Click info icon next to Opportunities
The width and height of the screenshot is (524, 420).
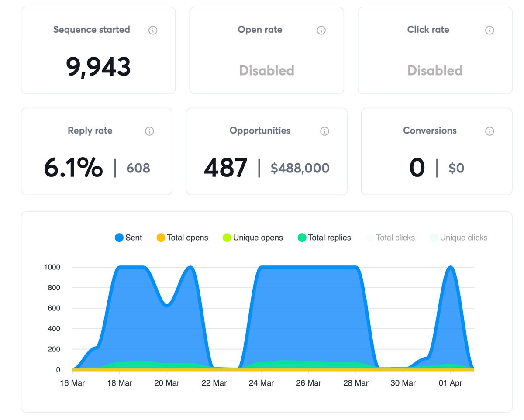[324, 131]
